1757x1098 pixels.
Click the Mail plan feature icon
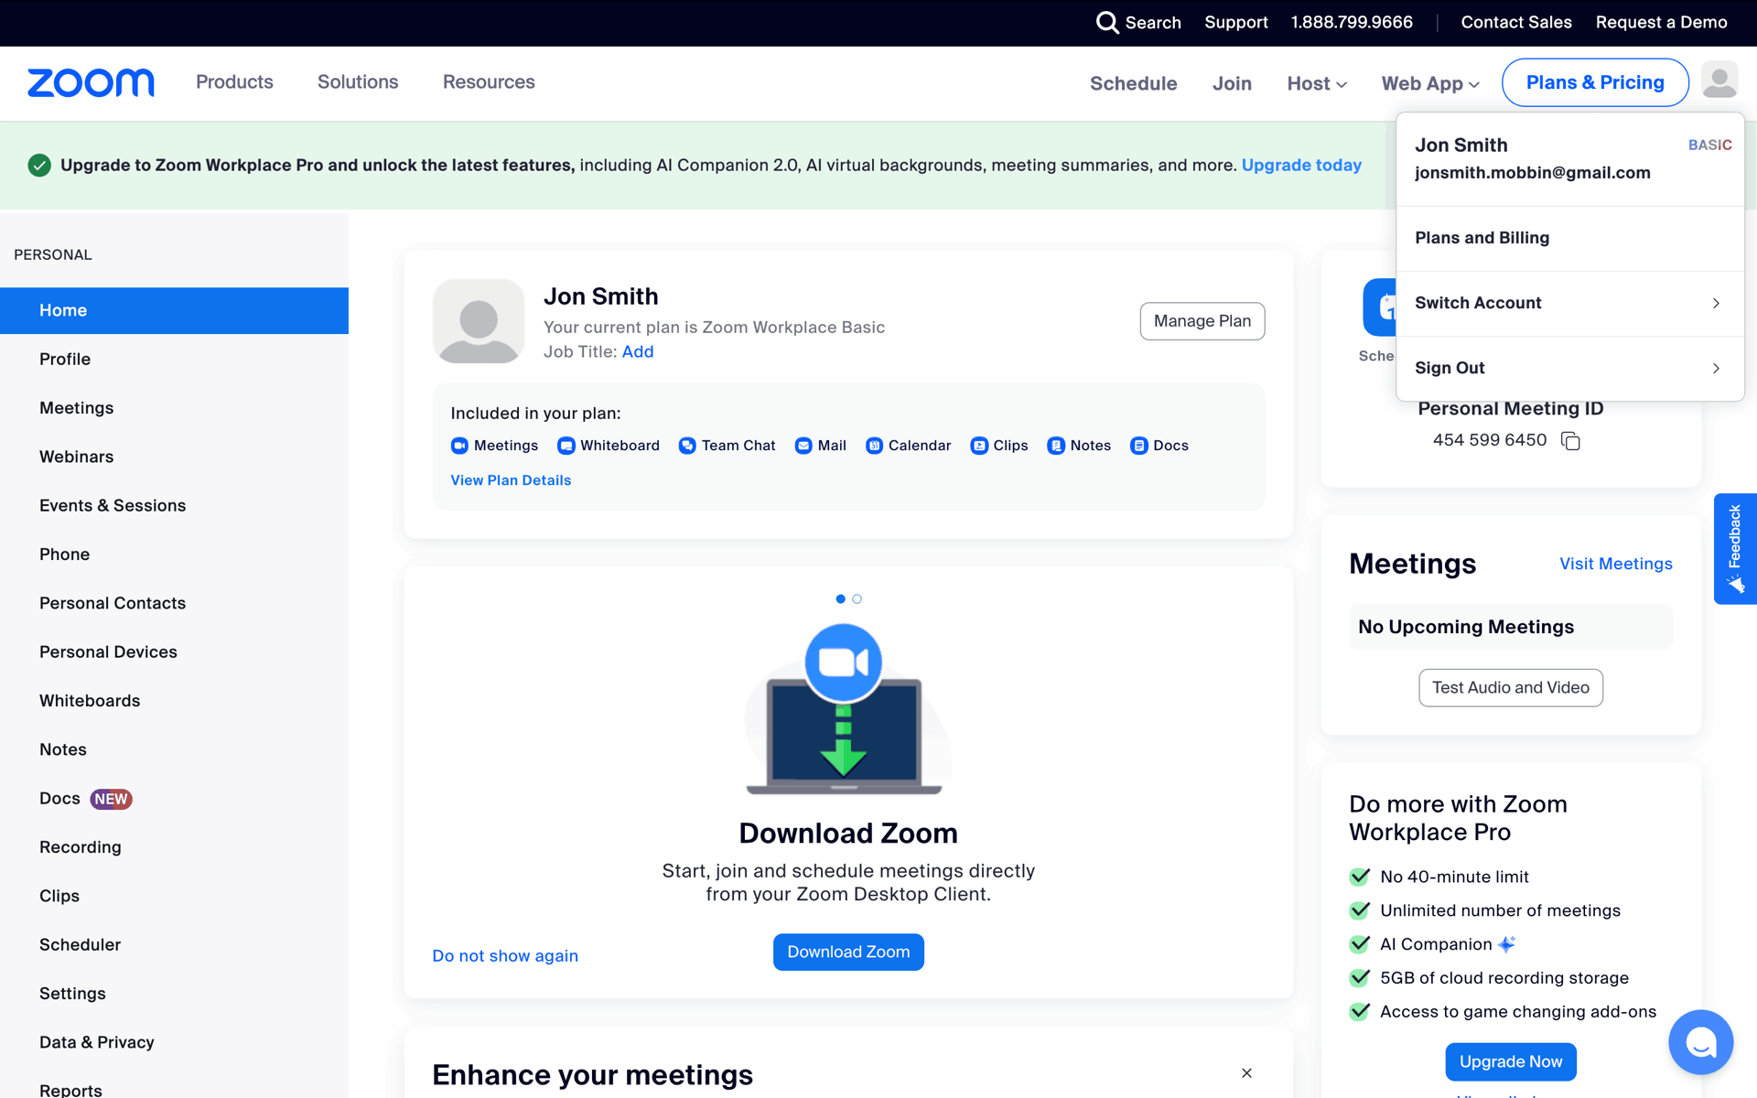coord(803,446)
